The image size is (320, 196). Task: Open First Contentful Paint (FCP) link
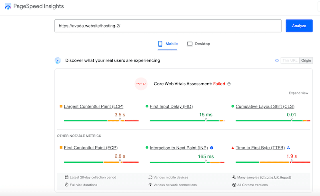tap(91, 148)
